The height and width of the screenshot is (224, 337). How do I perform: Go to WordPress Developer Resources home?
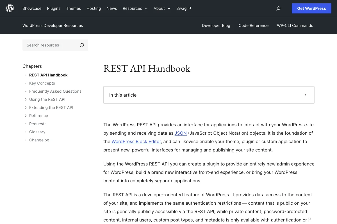click(x=53, y=25)
